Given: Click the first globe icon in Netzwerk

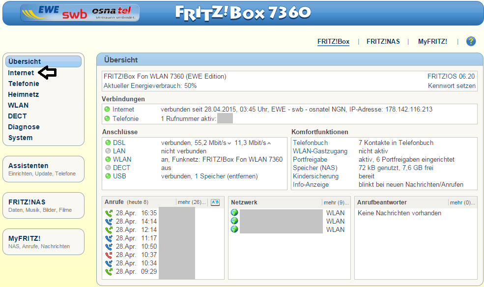Looking at the screenshot, I should (234, 213).
